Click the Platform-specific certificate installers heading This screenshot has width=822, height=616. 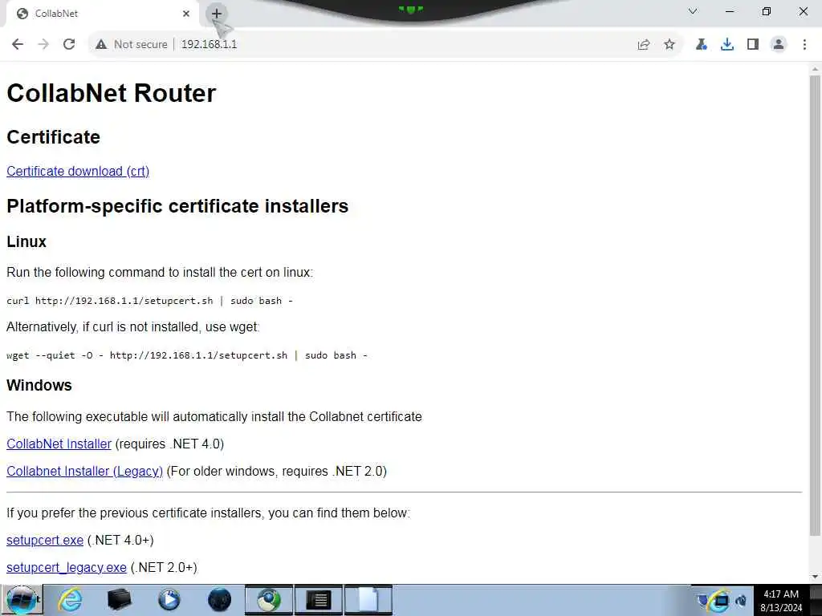click(177, 206)
